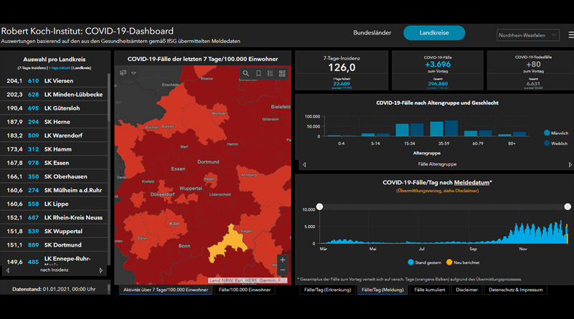The width and height of the screenshot is (574, 319).
Task: Select LK Rhein-Kreis Neuss in the list
Action: click(x=54, y=217)
